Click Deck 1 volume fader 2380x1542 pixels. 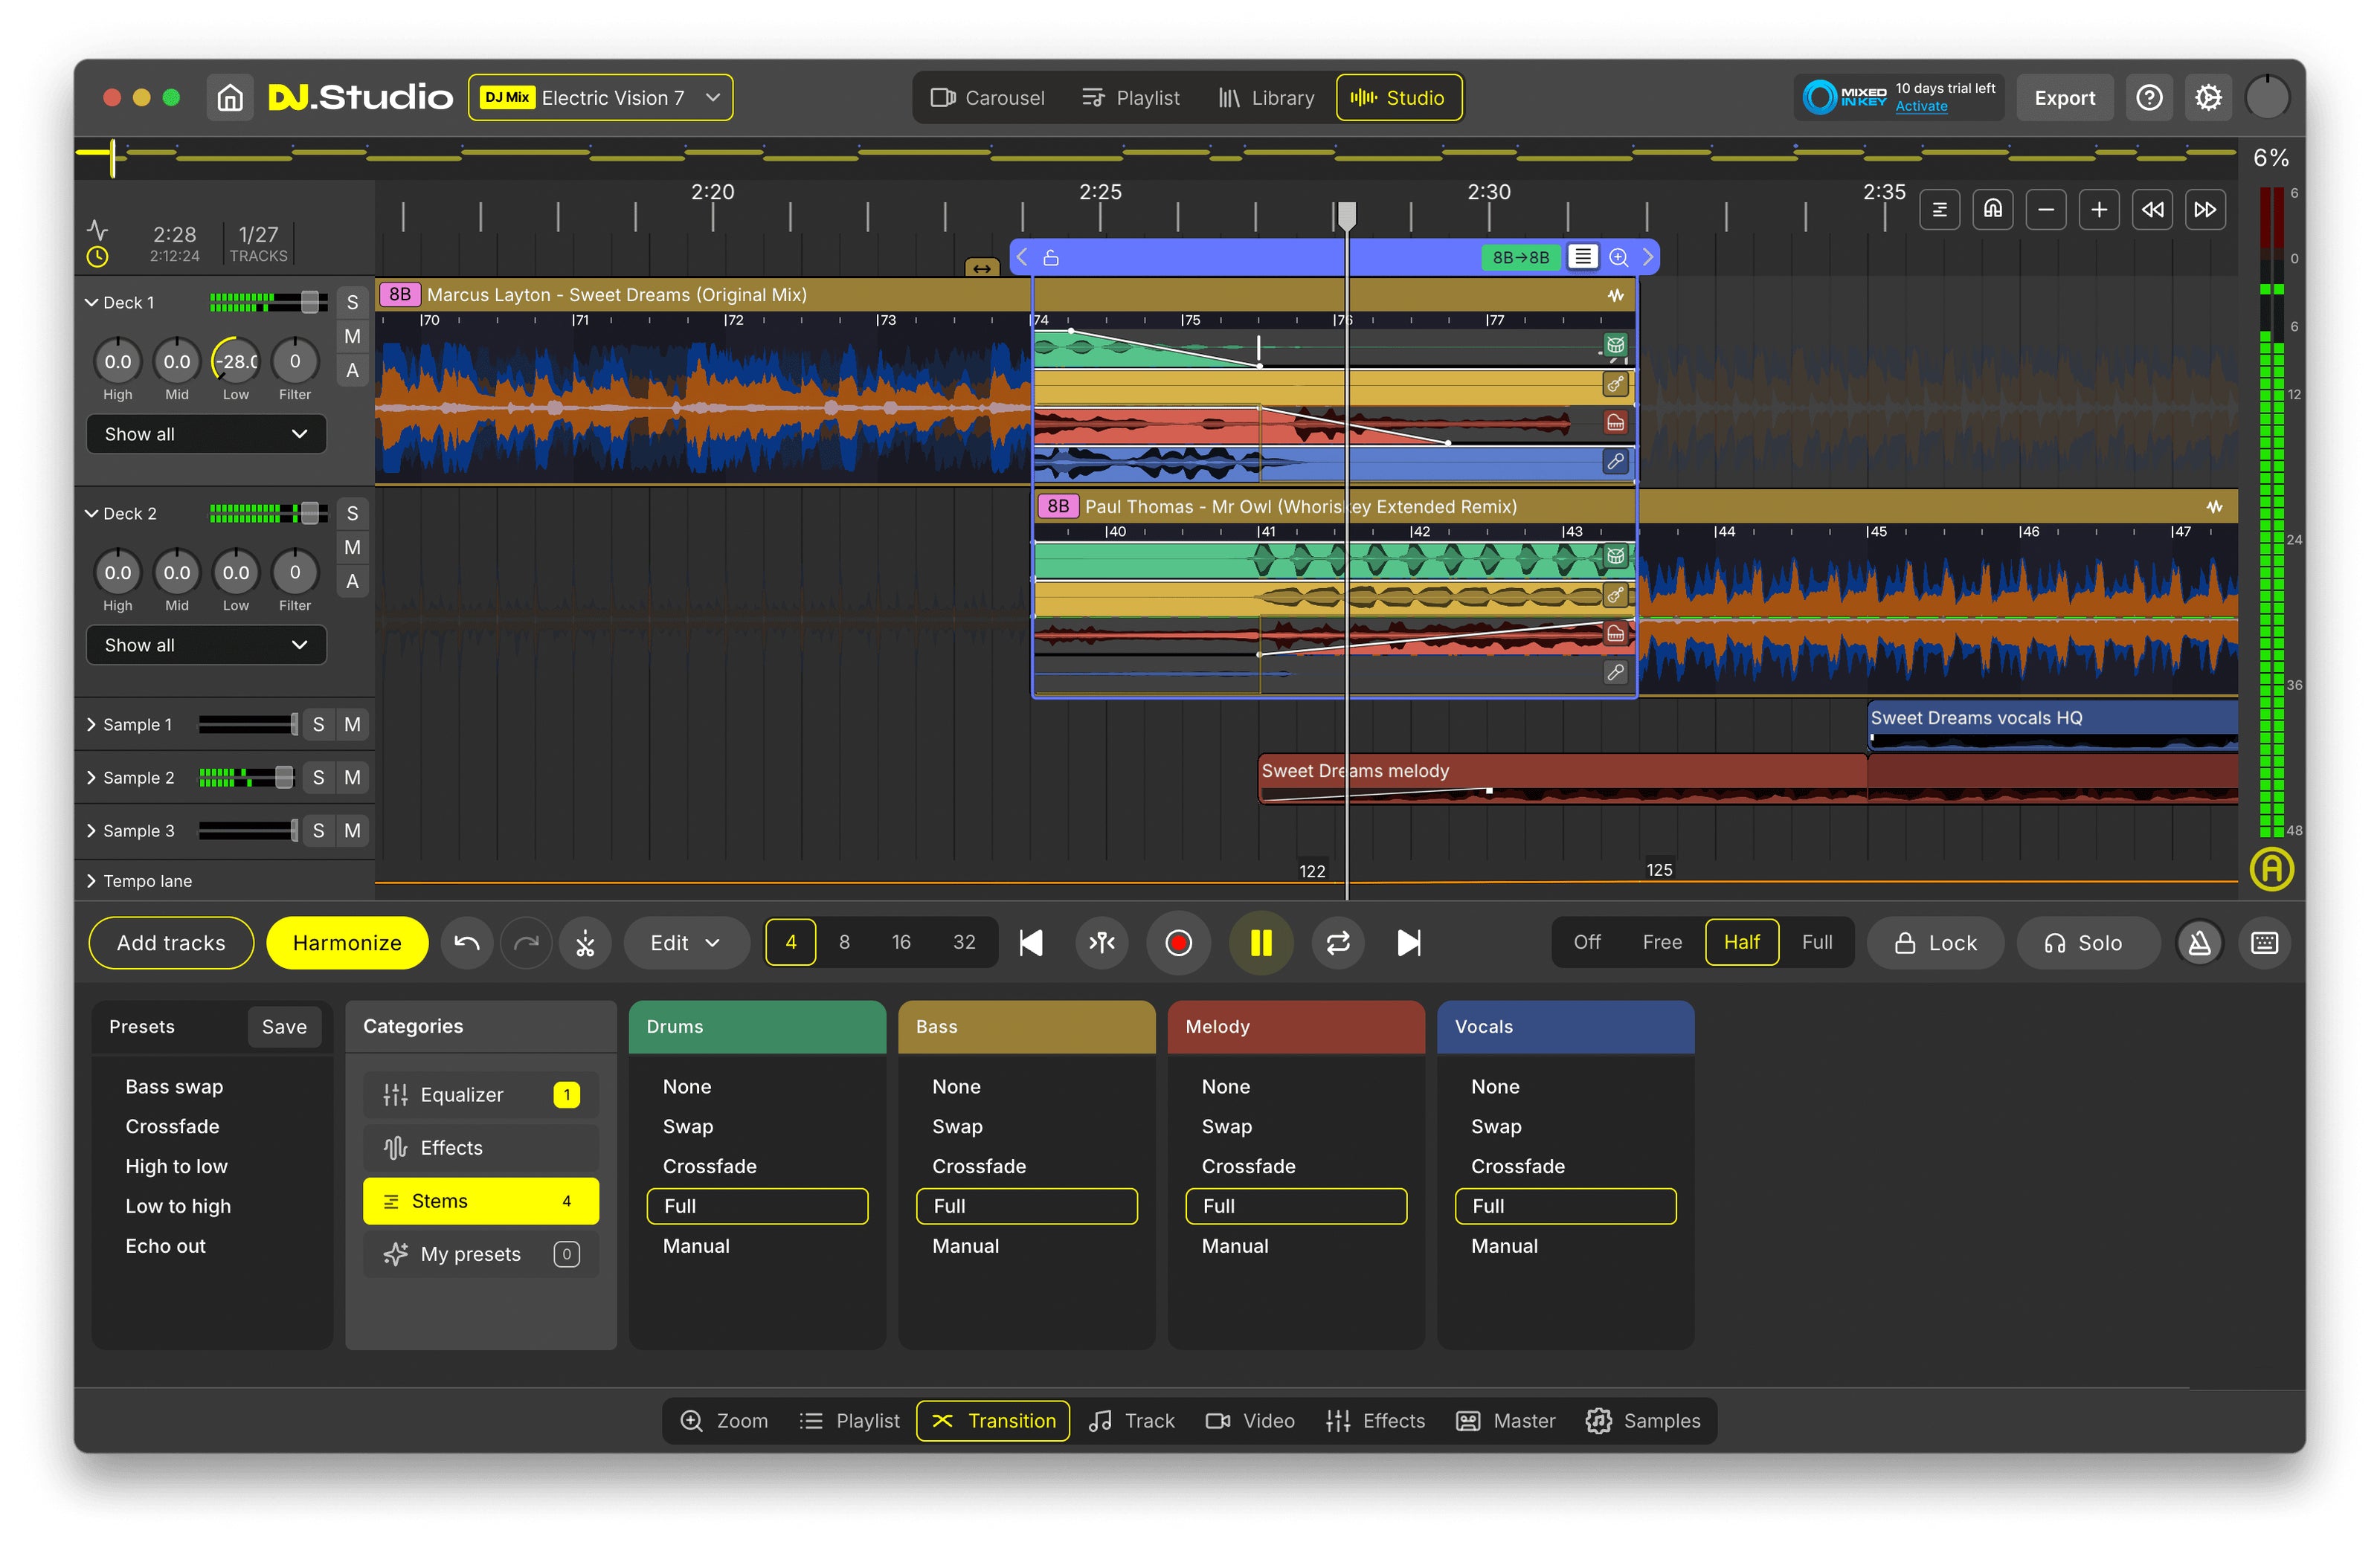point(310,302)
